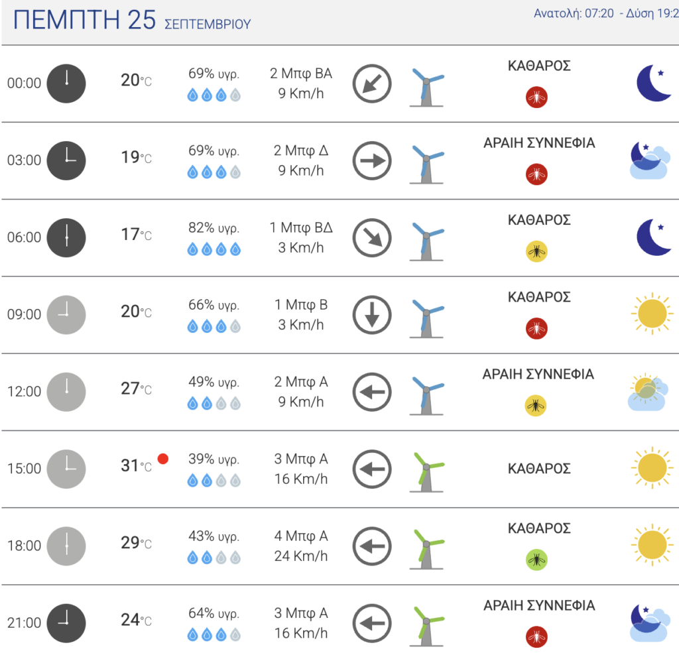Screen dimensions: 679x657
Task: Click the wind turbine icon at 15:00
Action: click(426, 472)
